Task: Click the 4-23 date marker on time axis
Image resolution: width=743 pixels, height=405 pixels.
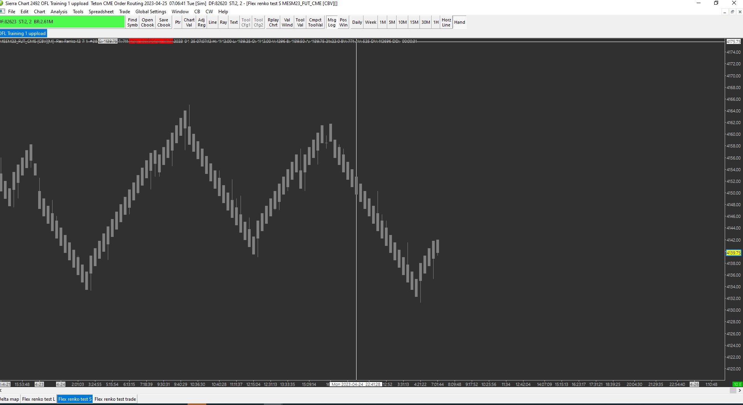Action: pyautogui.click(x=39, y=384)
